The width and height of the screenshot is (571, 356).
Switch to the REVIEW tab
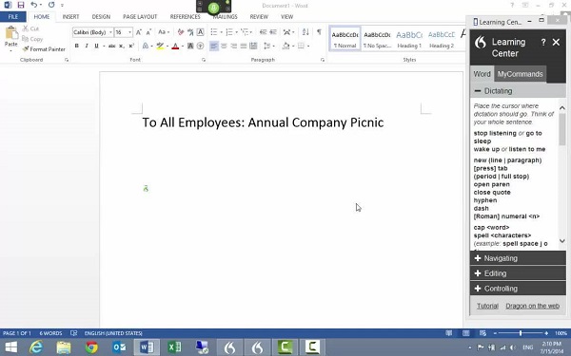pyautogui.click(x=259, y=17)
